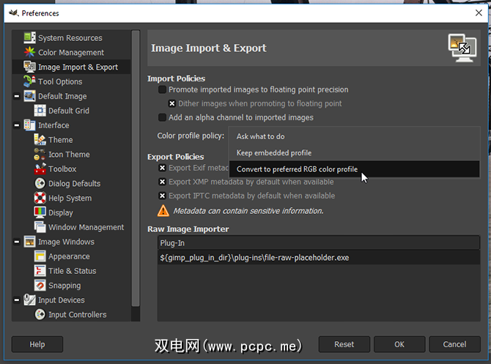
Task: Choose Keep embedded profile option
Action: click(354, 153)
